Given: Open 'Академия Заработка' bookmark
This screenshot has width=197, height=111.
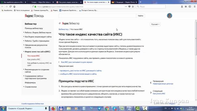Looking at the screenshot, I should pyautogui.click(x=68, y=10).
